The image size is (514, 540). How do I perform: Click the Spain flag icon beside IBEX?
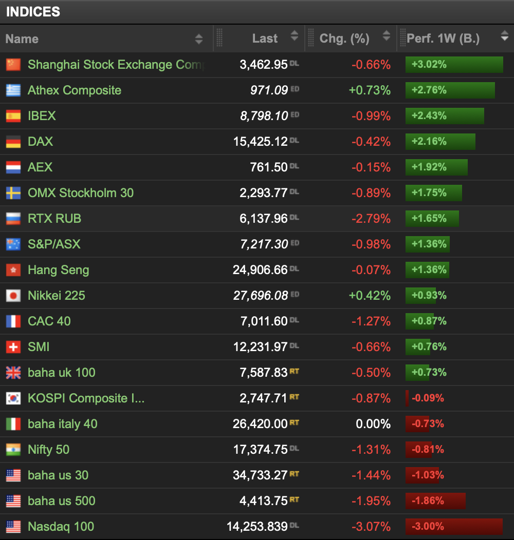[13, 115]
